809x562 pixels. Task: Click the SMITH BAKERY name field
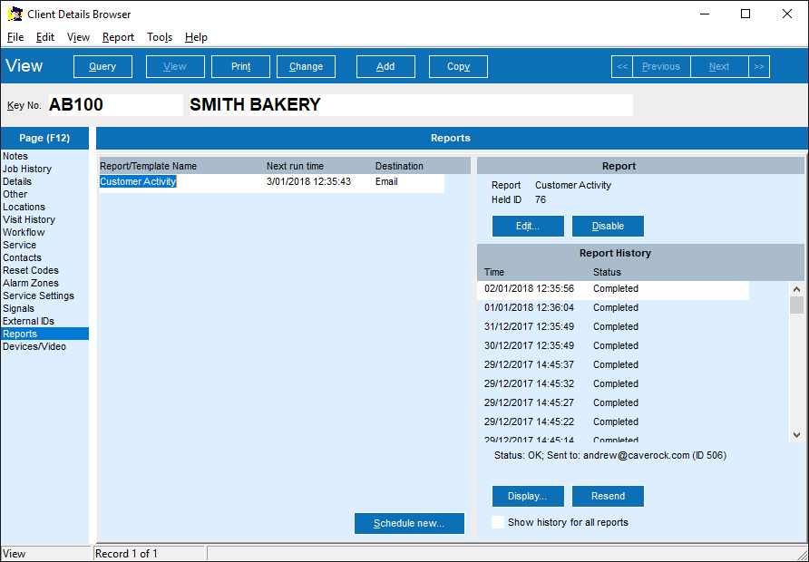(x=411, y=104)
